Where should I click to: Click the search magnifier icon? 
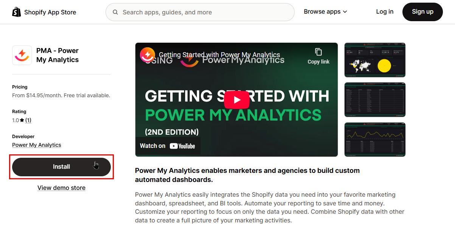coord(115,12)
